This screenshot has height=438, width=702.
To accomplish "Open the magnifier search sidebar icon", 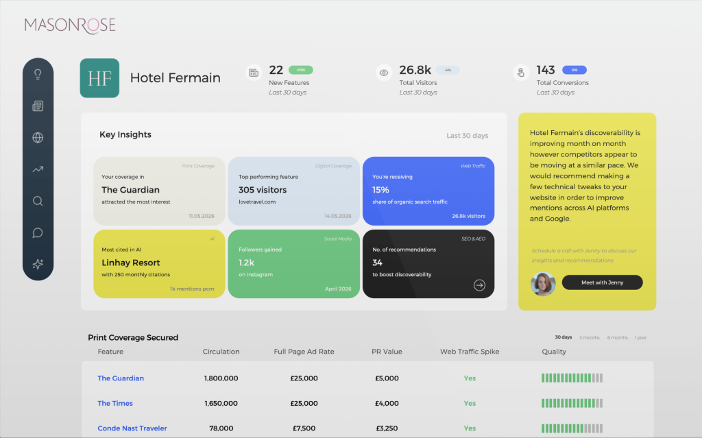I will coord(38,201).
